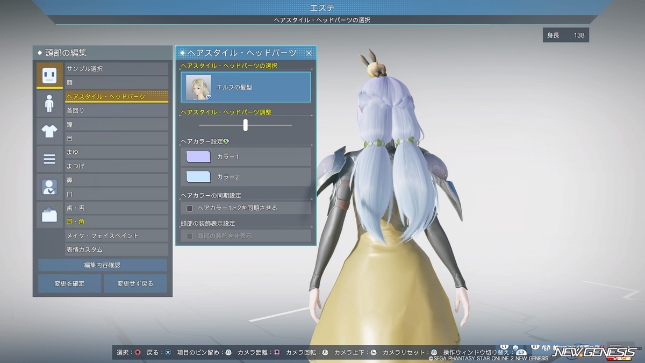
Task: Select 目 menu item
Action: 117,138
